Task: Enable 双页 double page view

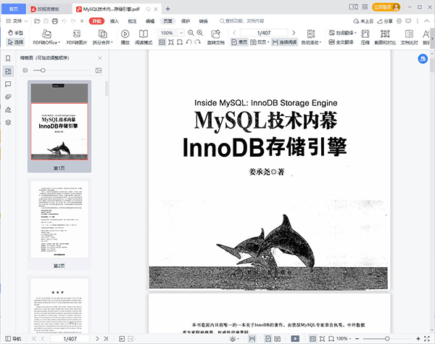Action: pos(258,43)
